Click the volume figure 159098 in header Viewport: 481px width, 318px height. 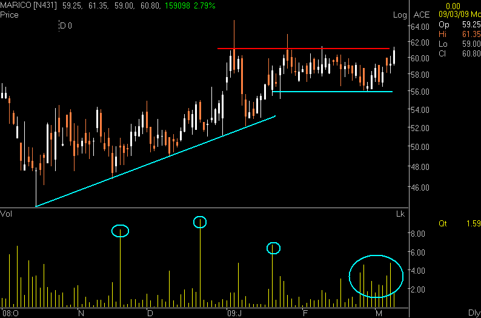[177, 5]
